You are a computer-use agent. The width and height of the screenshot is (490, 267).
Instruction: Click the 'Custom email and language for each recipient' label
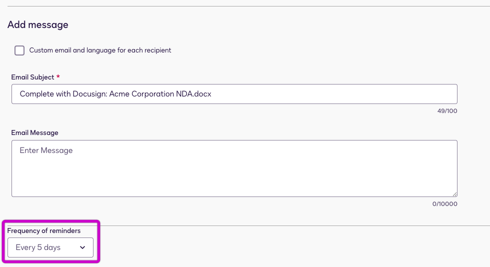click(x=100, y=50)
